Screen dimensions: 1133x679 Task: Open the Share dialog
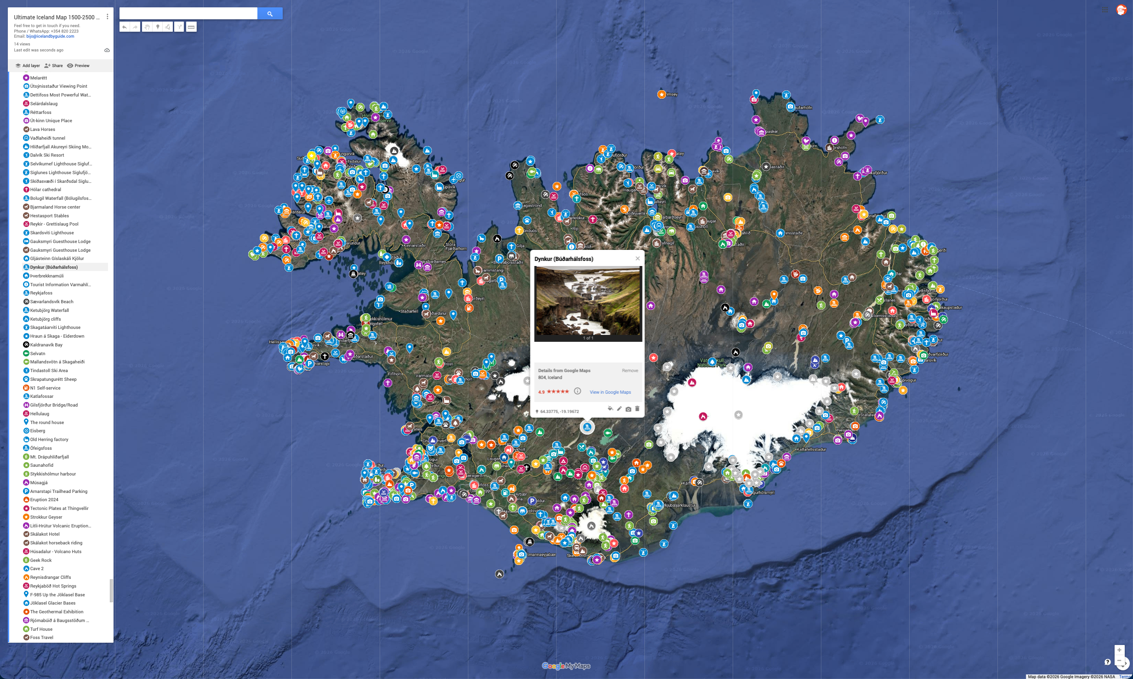click(53, 66)
